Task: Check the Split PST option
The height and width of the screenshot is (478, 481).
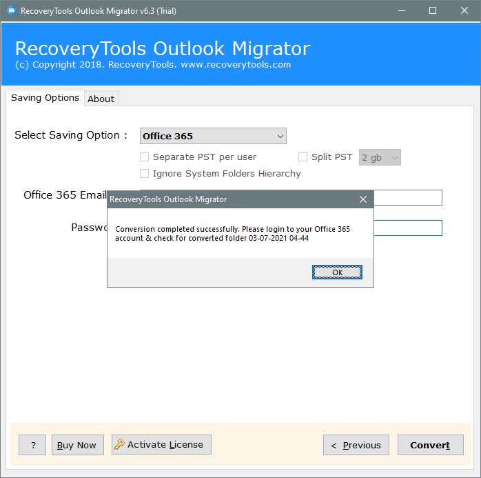Action: (x=303, y=157)
